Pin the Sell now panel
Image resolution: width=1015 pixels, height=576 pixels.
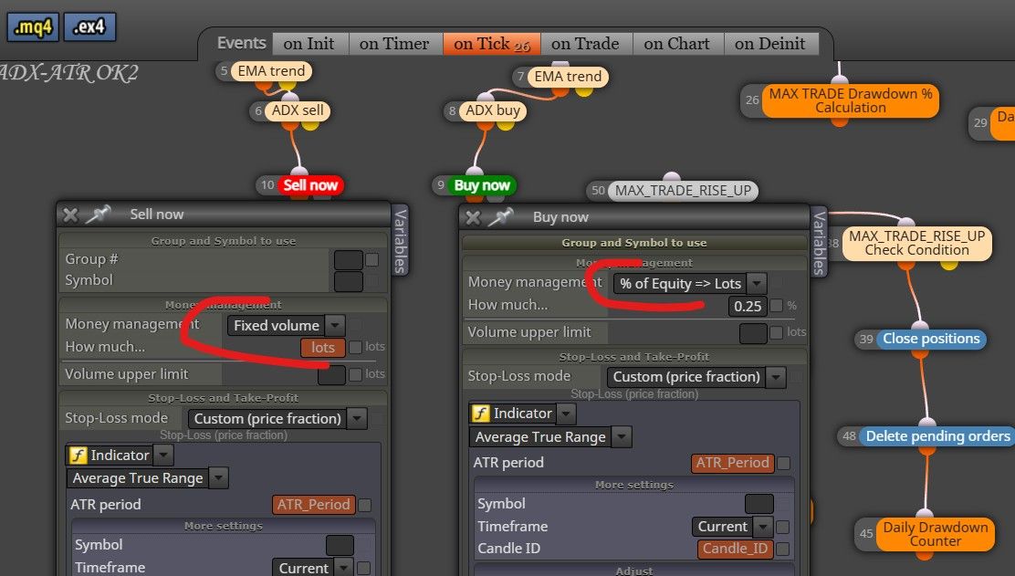(99, 215)
